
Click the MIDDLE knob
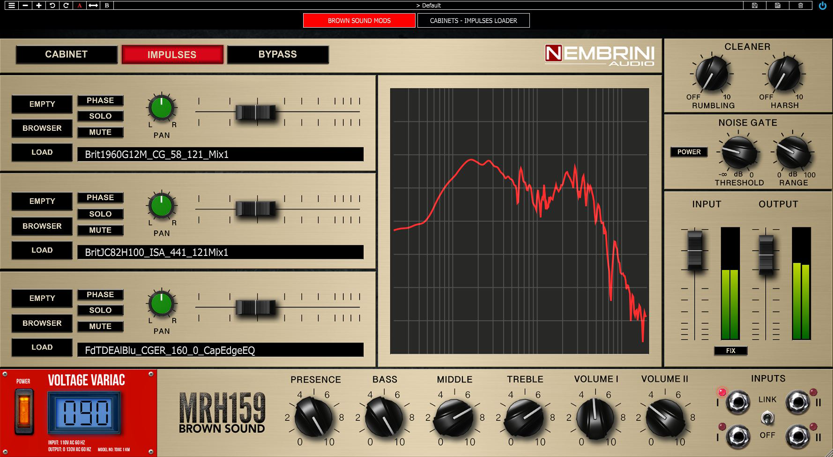[x=454, y=418]
